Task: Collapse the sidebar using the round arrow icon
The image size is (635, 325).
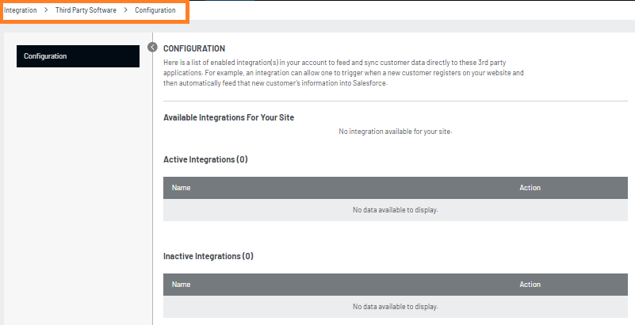Action: pos(153,47)
